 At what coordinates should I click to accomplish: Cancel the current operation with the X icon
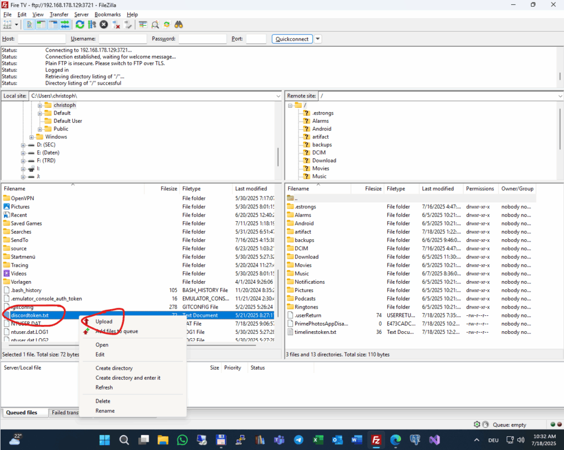104,25
